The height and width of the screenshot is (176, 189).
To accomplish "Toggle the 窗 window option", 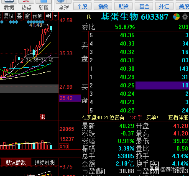I will pos(28,16).
